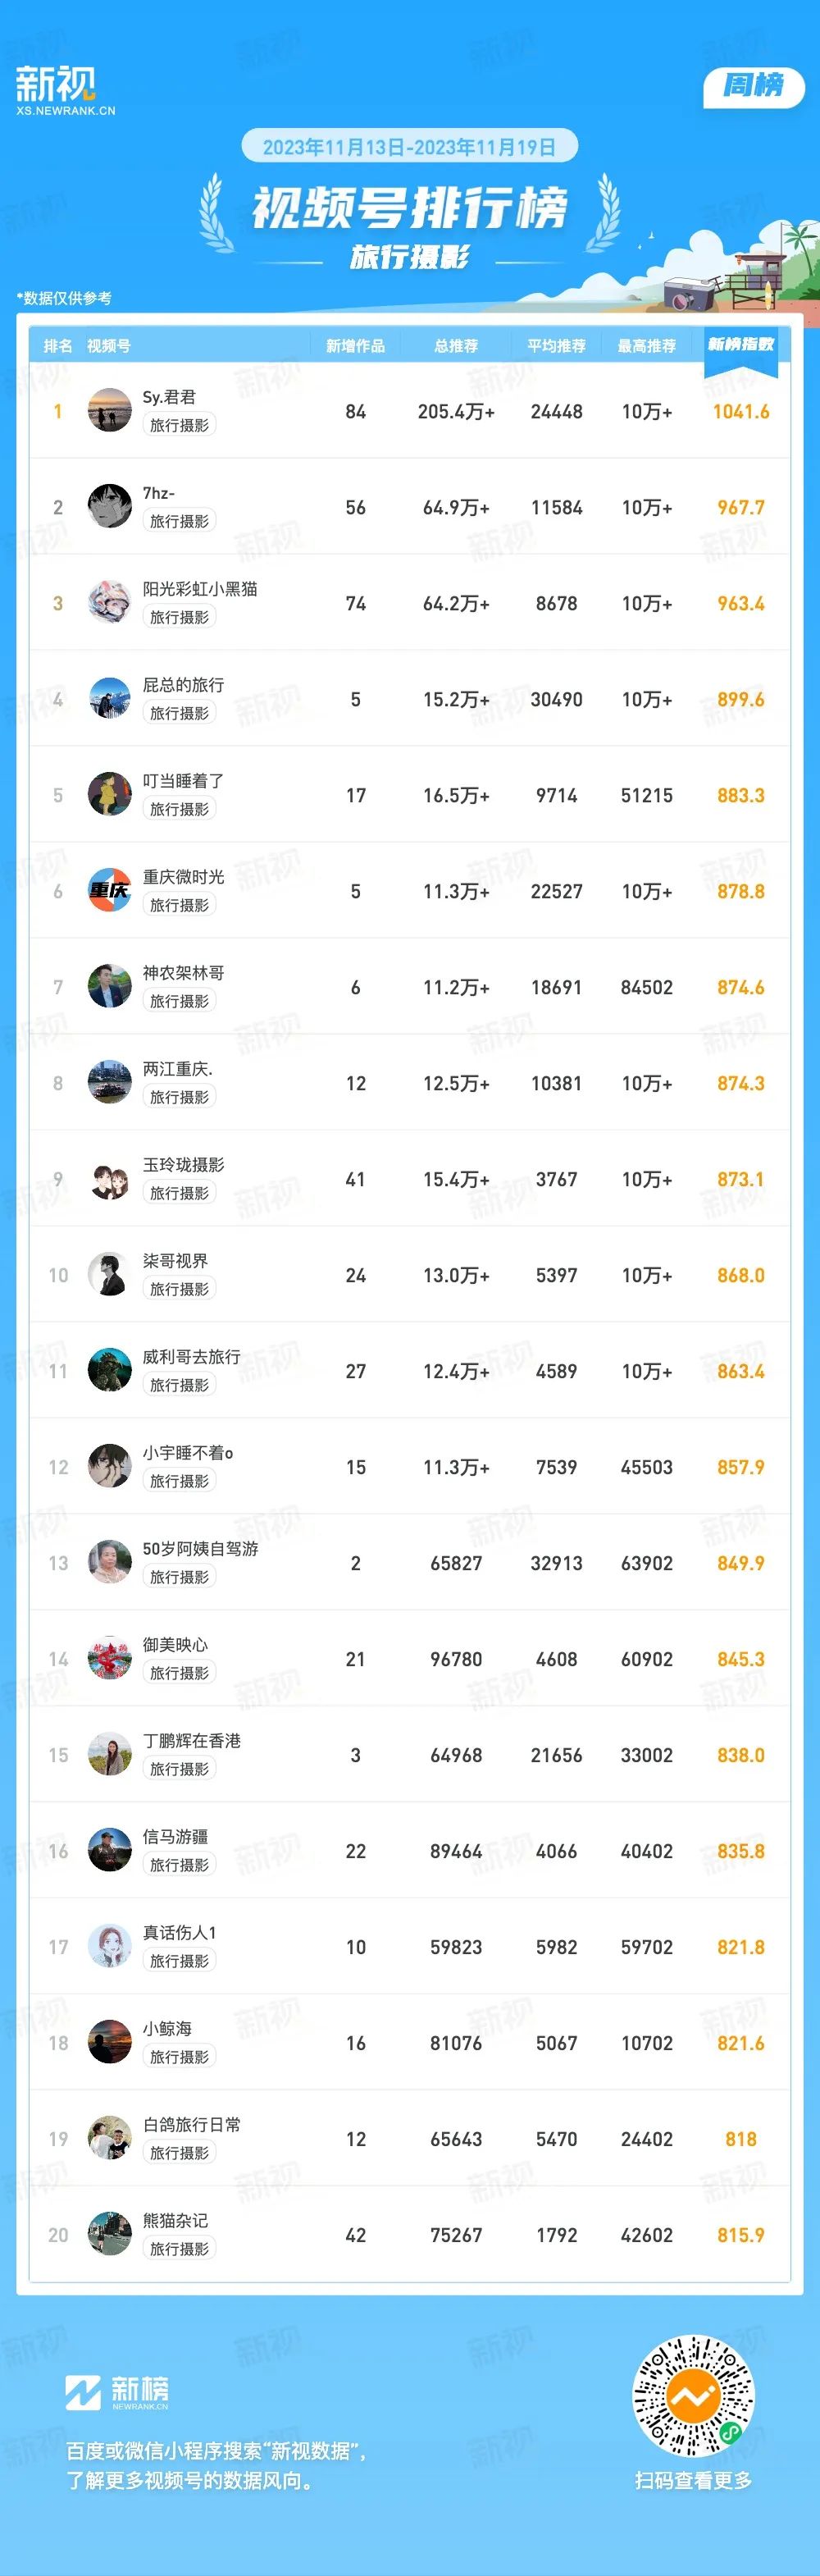Click the 新增作品 column header

click(355, 346)
